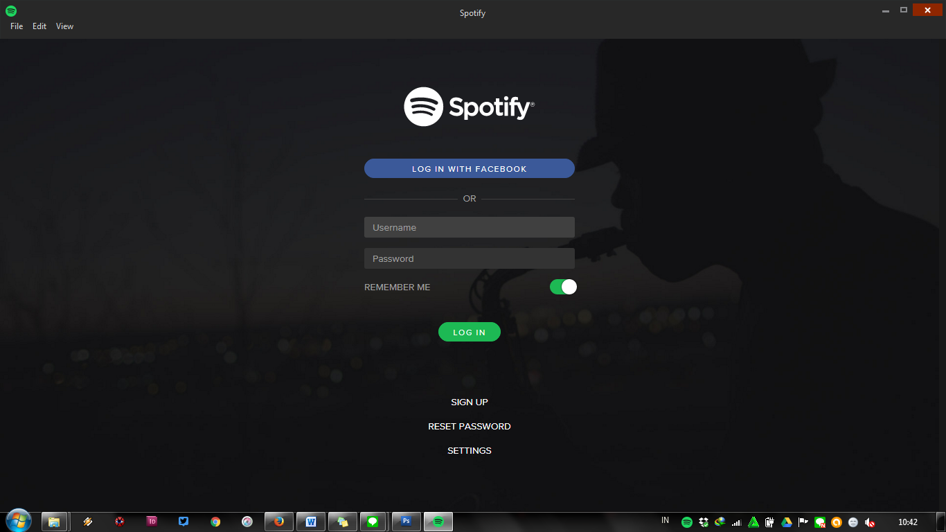Open the green triangle tray icon
Image resolution: width=946 pixels, height=532 pixels.
tap(753, 522)
